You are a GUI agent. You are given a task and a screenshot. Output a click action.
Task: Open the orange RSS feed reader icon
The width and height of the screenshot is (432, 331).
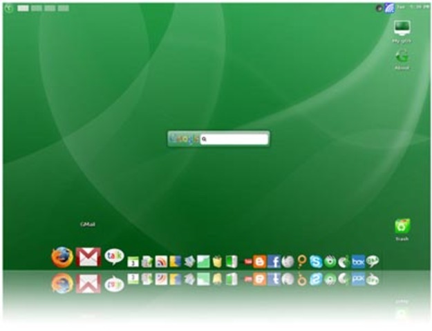[x=161, y=261]
